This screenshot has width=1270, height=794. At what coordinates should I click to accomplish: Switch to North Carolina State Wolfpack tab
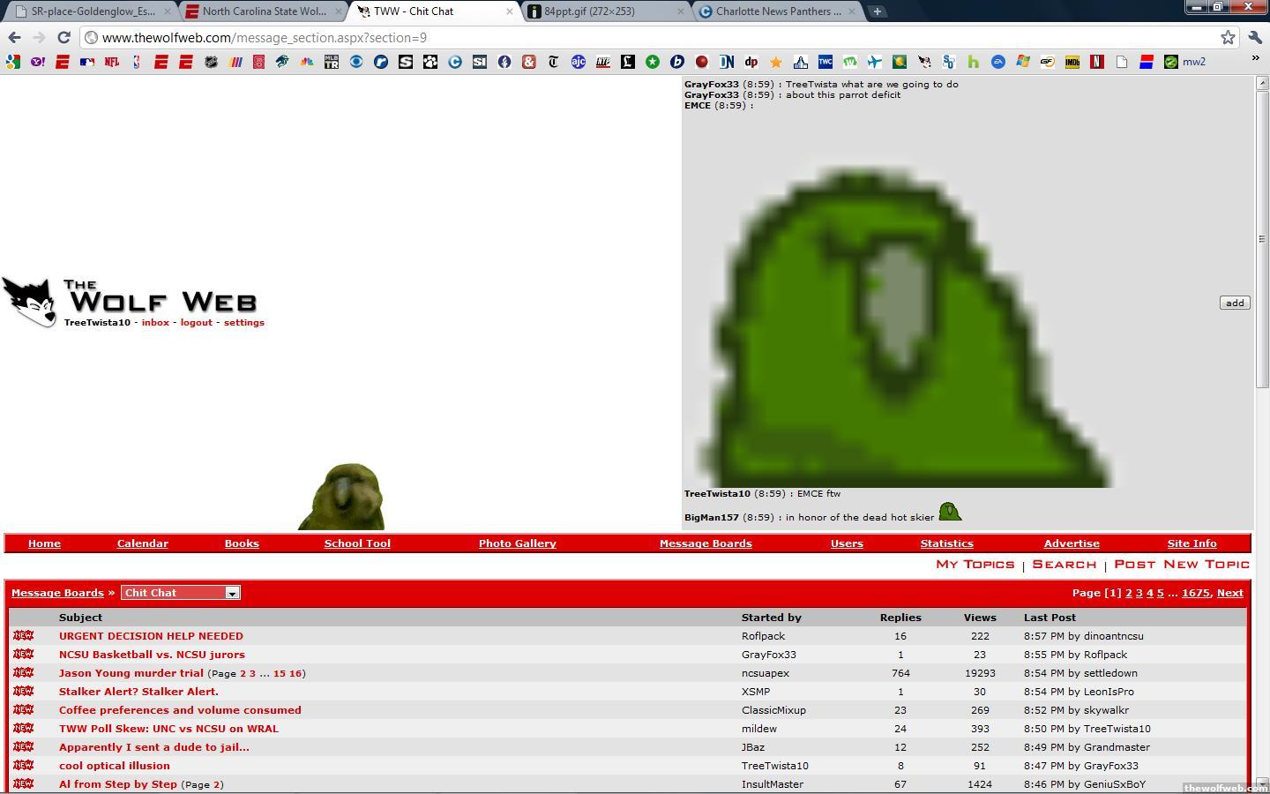[263, 11]
